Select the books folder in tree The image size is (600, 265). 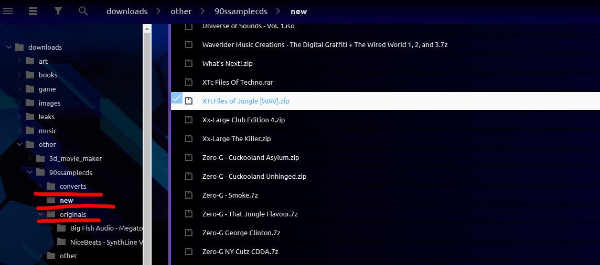pyautogui.click(x=48, y=75)
